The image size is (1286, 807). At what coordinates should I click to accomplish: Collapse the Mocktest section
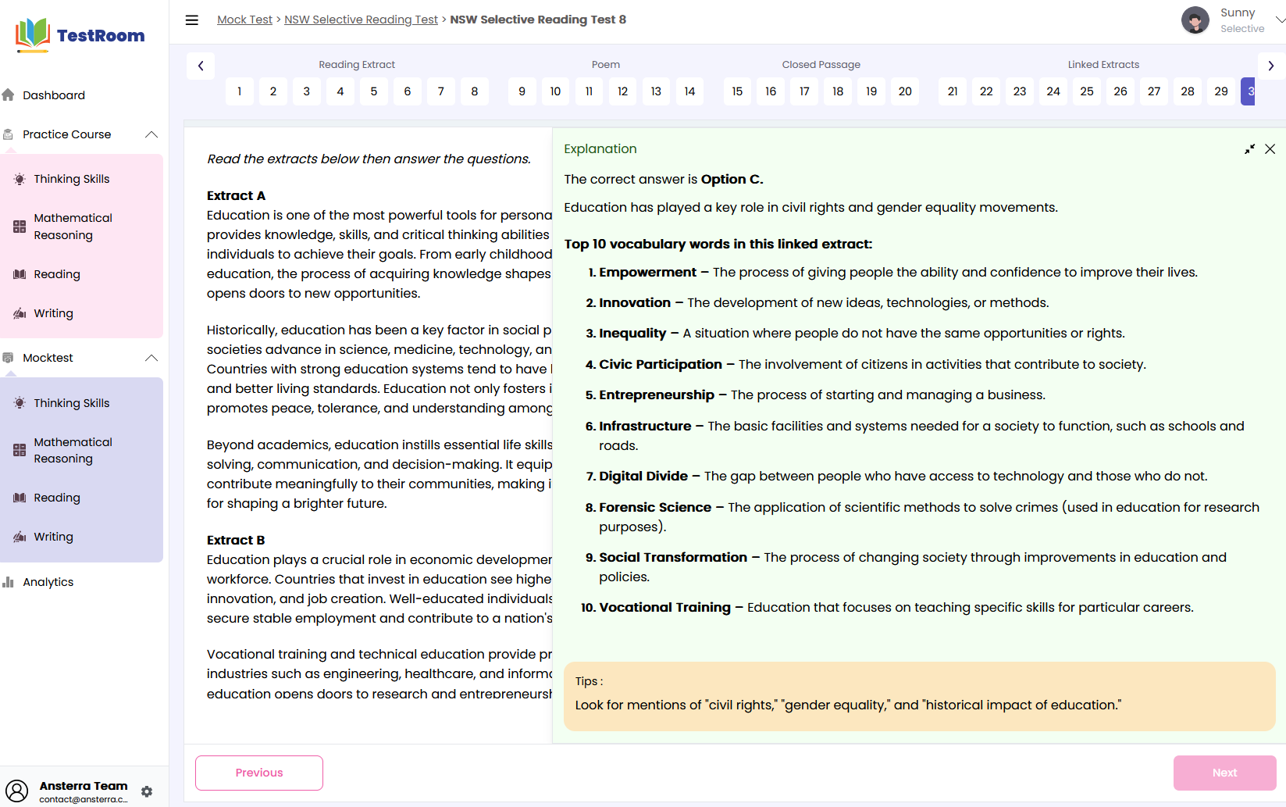151,358
